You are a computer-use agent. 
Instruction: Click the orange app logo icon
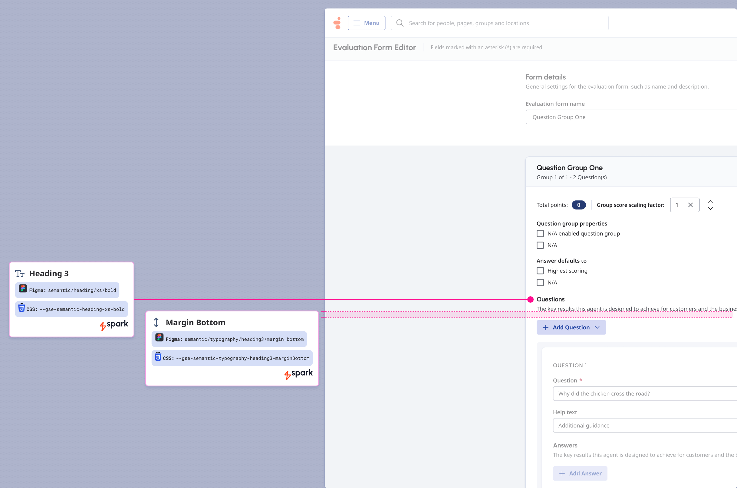tap(337, 23)
